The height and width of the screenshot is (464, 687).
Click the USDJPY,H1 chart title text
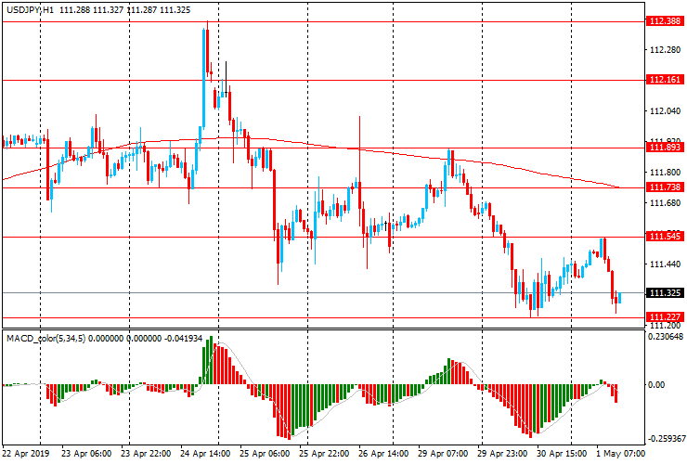(30, 9)
